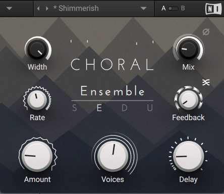Open the Shimmerish preset list dropdown

click(x=143, y=8)
